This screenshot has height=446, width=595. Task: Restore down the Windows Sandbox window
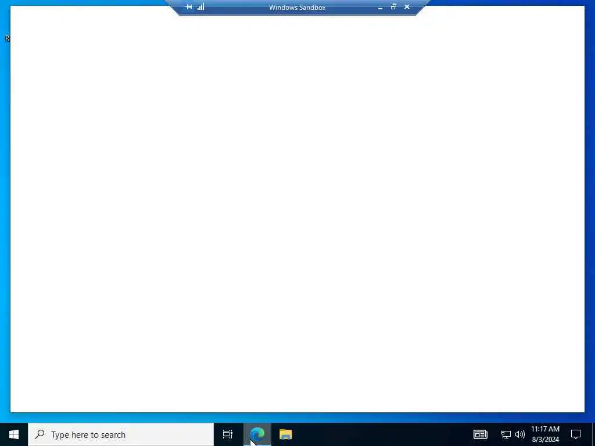(393, 7)
